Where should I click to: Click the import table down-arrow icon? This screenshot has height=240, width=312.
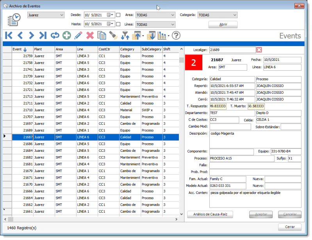(151, 36)
